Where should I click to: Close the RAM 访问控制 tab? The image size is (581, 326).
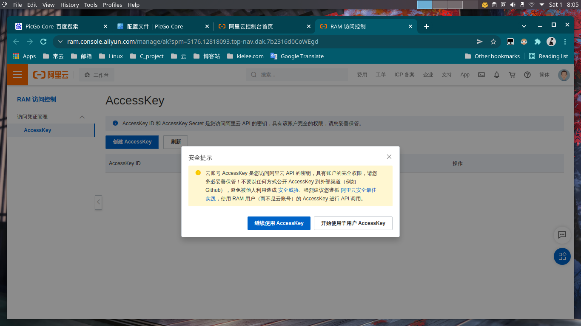click(x=410, y=26)
